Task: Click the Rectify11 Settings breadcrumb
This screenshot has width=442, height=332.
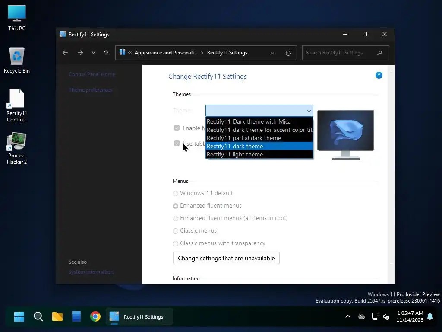Action: (227, 53)
